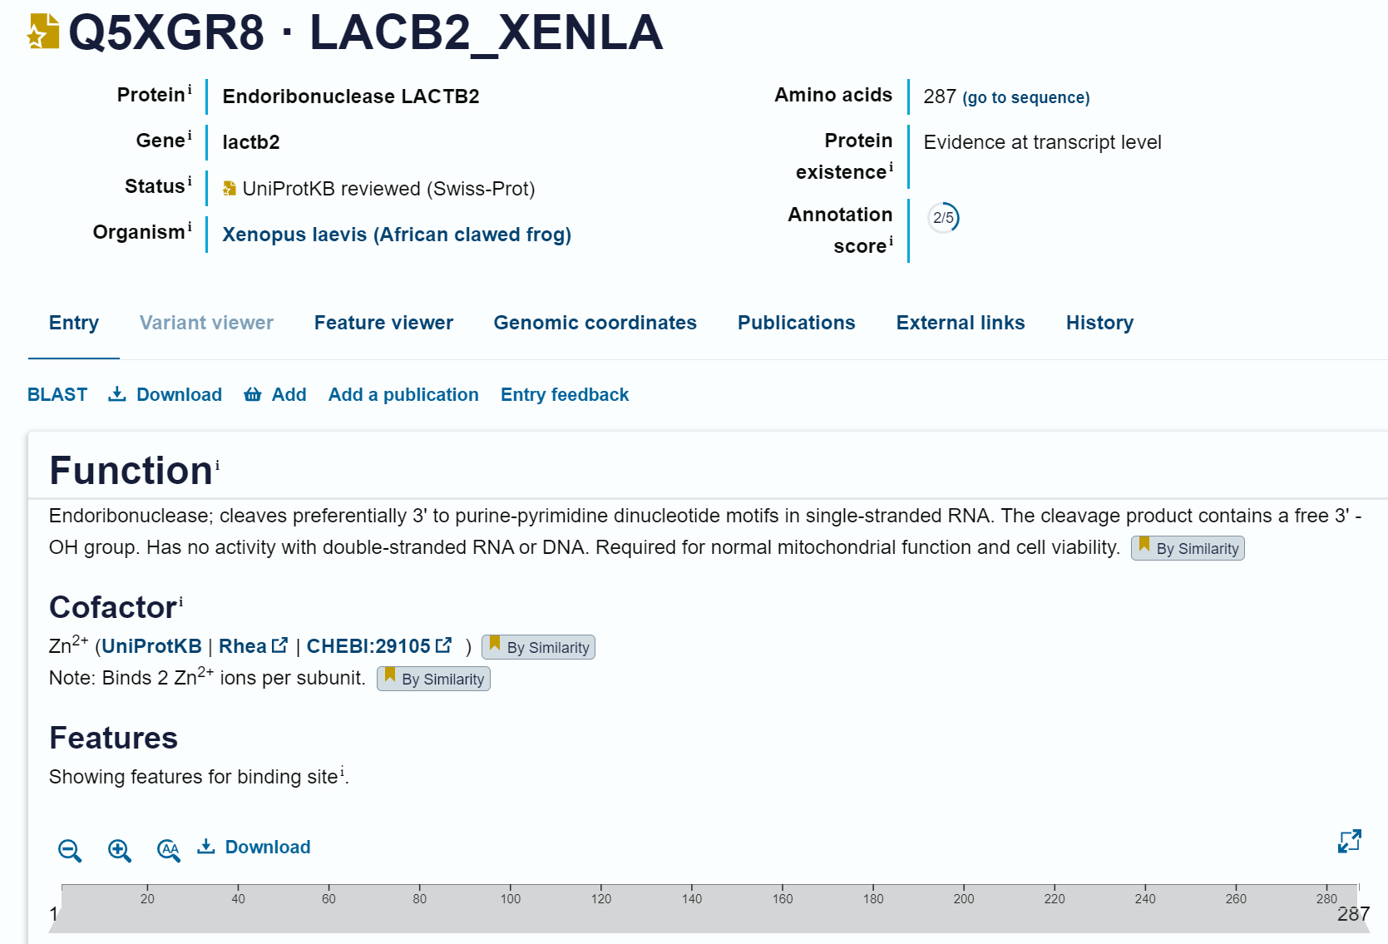The height and width of the screenshot is (944, 1388).
Task: Expand the By Similarity tag after Binds 2 Zn2+ note
Action: coord(433,679)
